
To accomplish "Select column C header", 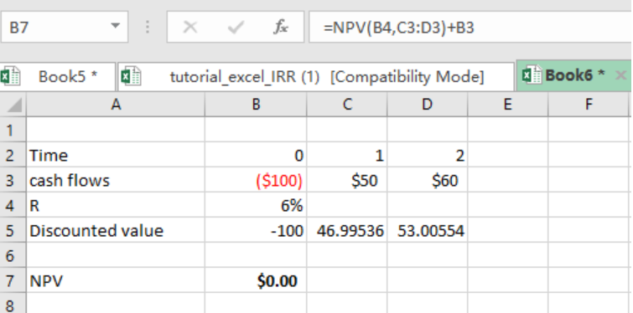I will (x=347, y=105).
